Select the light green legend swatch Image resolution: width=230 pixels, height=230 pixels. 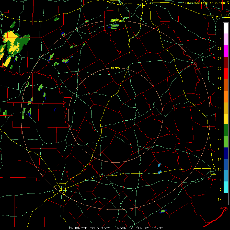pos(226,142)
